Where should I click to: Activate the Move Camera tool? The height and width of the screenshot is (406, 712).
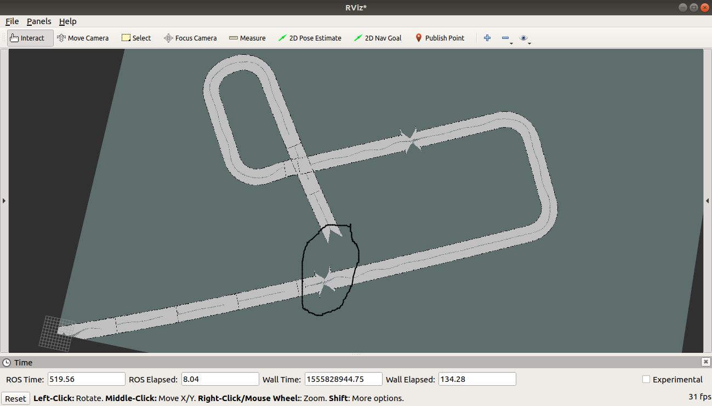click(83, 38)
